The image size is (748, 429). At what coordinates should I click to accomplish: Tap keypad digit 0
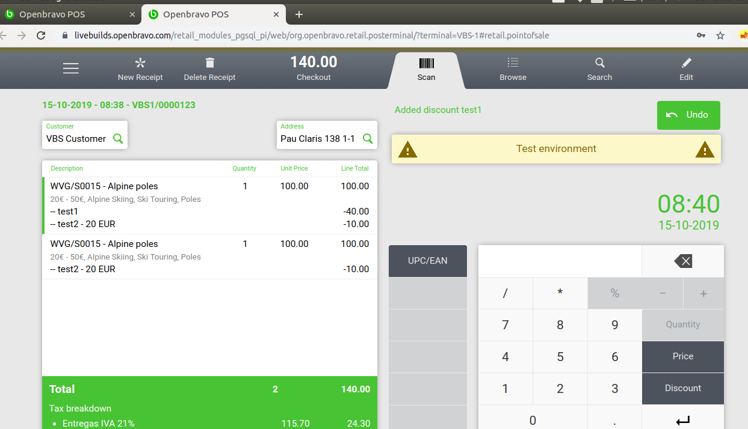pyautogui.click(x=533, y=418)
